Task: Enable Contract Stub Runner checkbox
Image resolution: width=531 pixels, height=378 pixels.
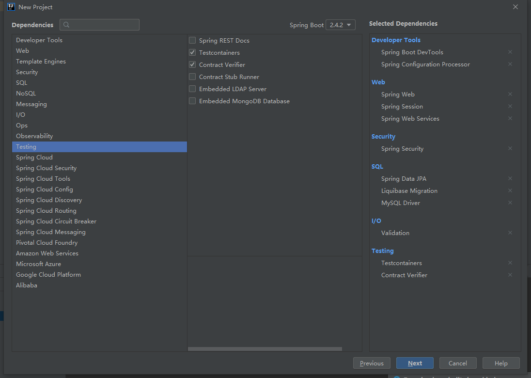Action: coord(192,77)
